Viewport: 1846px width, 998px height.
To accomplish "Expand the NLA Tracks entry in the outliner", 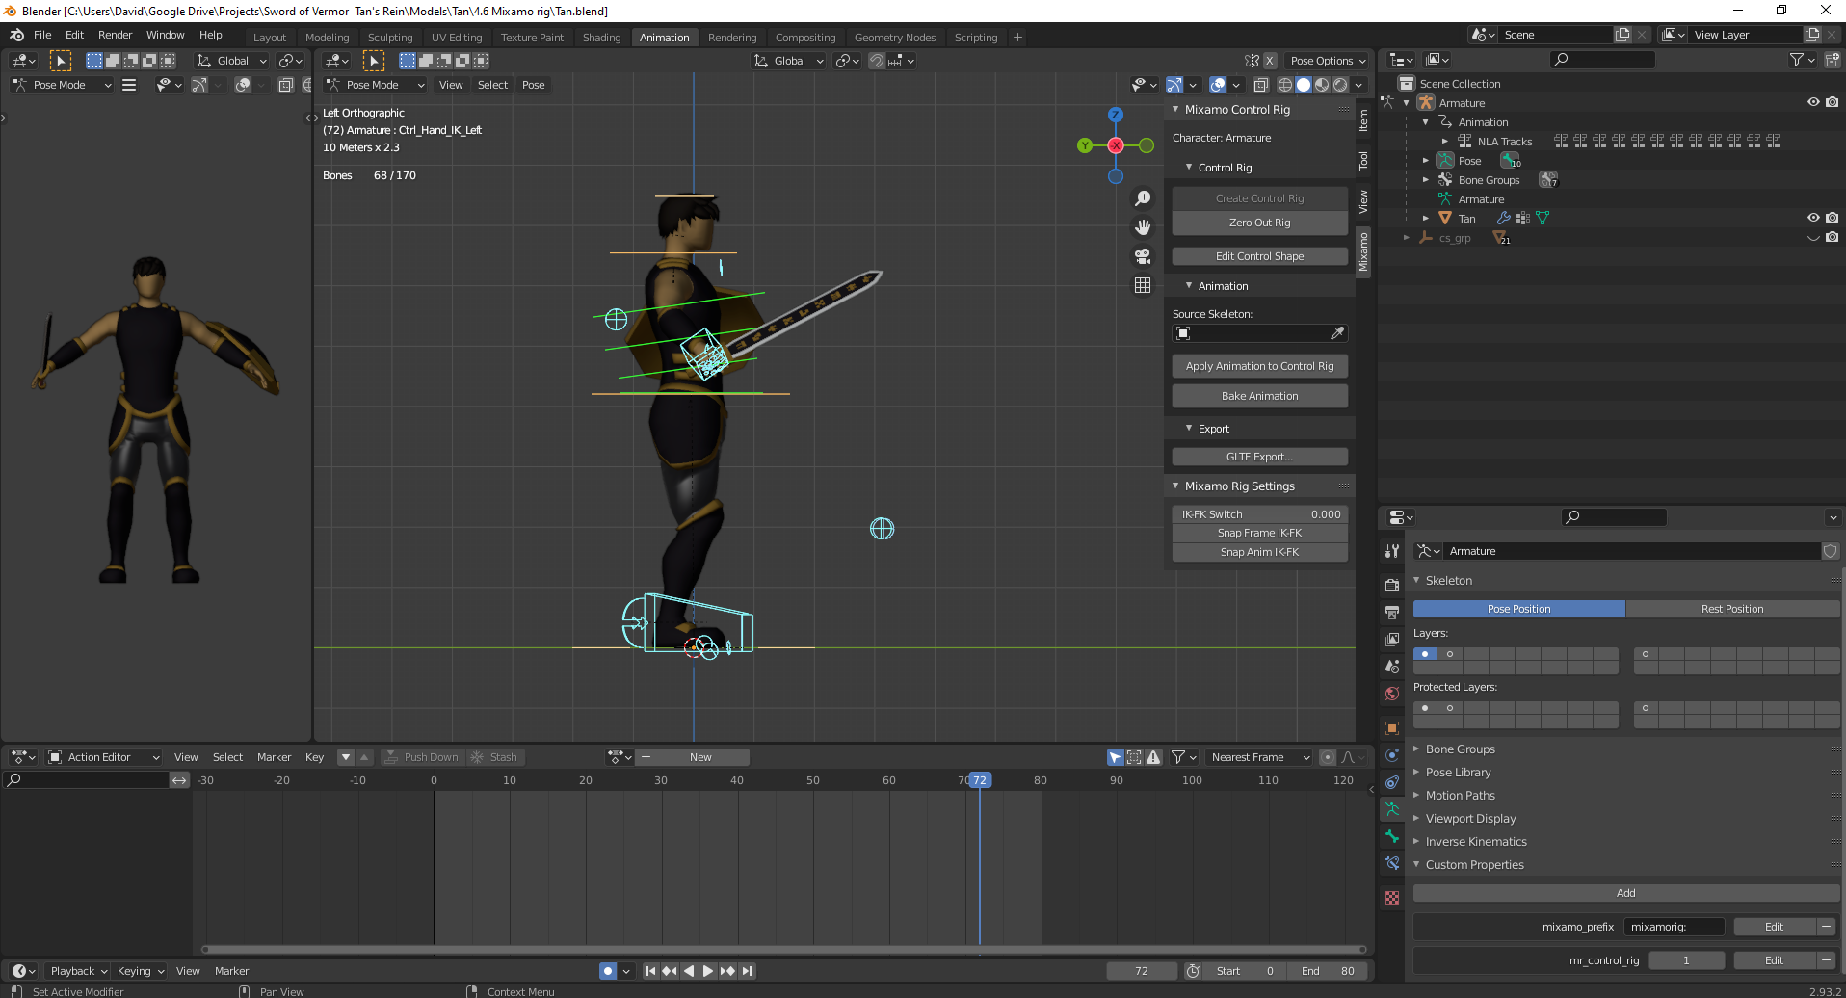I will 1445,141.
